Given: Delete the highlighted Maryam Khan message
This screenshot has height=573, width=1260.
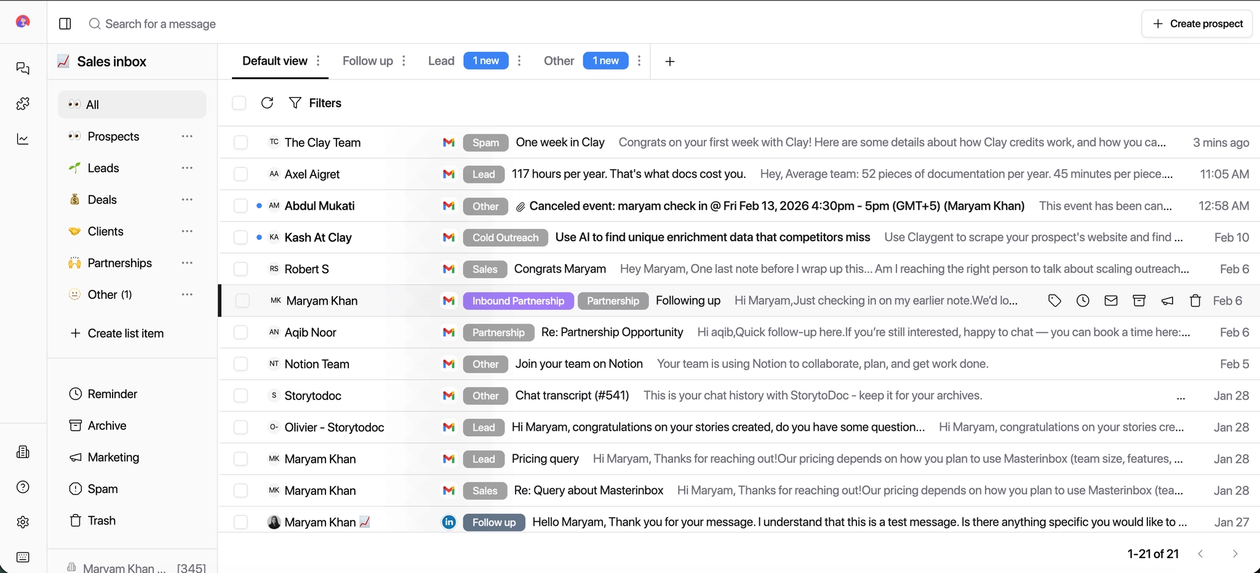Looking at the screenshot, I should (x=1195, y=300).
